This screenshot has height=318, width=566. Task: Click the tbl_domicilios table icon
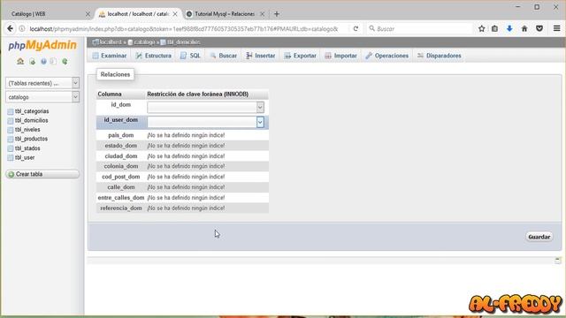(10, 121)
